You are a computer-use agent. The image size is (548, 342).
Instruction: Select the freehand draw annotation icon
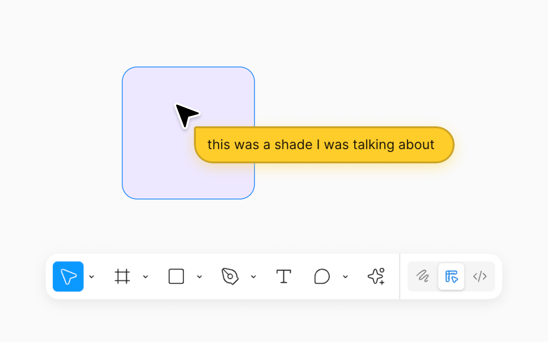[x=423, y=276]
